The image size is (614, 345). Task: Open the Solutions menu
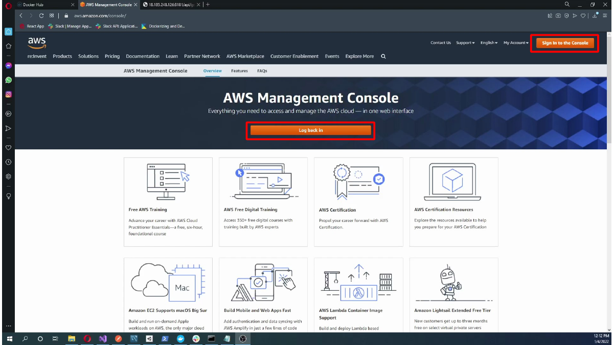pyautogui.click(x=88, y=56)
